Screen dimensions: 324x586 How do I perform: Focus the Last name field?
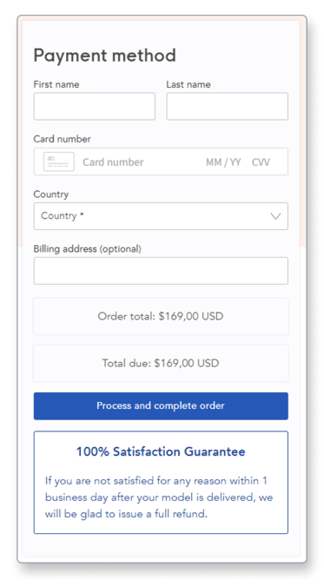[227, 107]
